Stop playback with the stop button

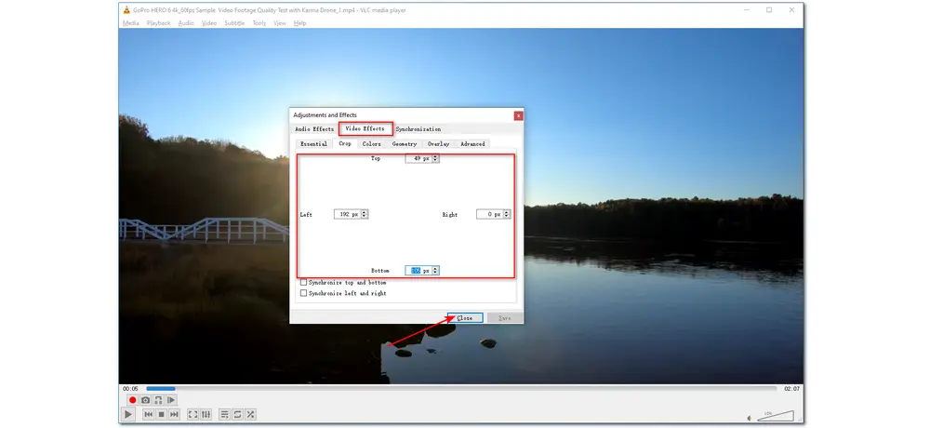tap(161, 414)
